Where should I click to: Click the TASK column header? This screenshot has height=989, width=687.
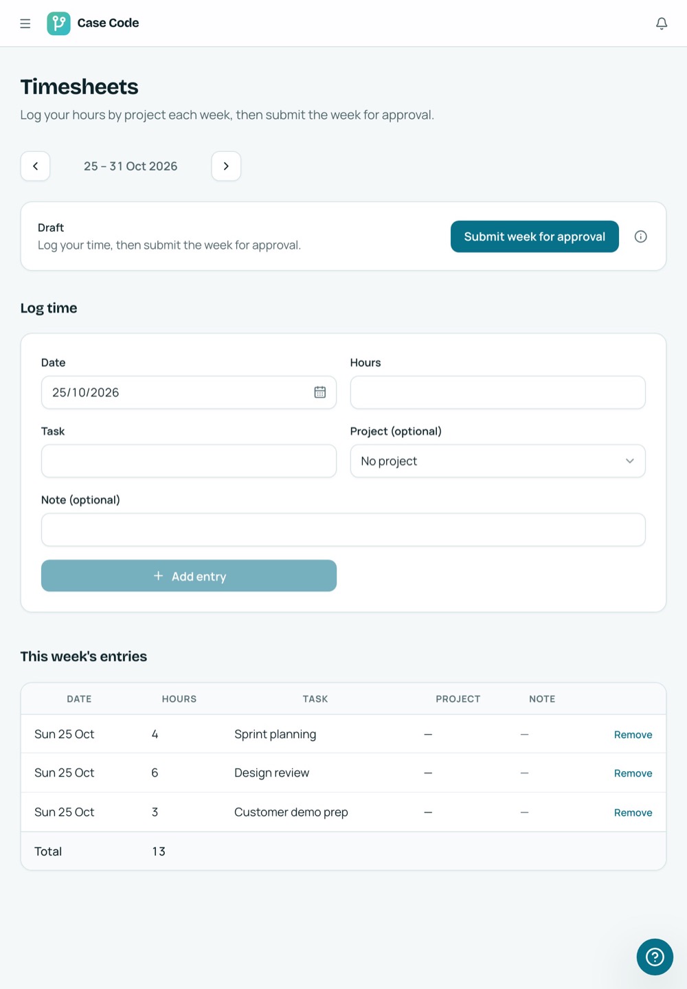315,699
